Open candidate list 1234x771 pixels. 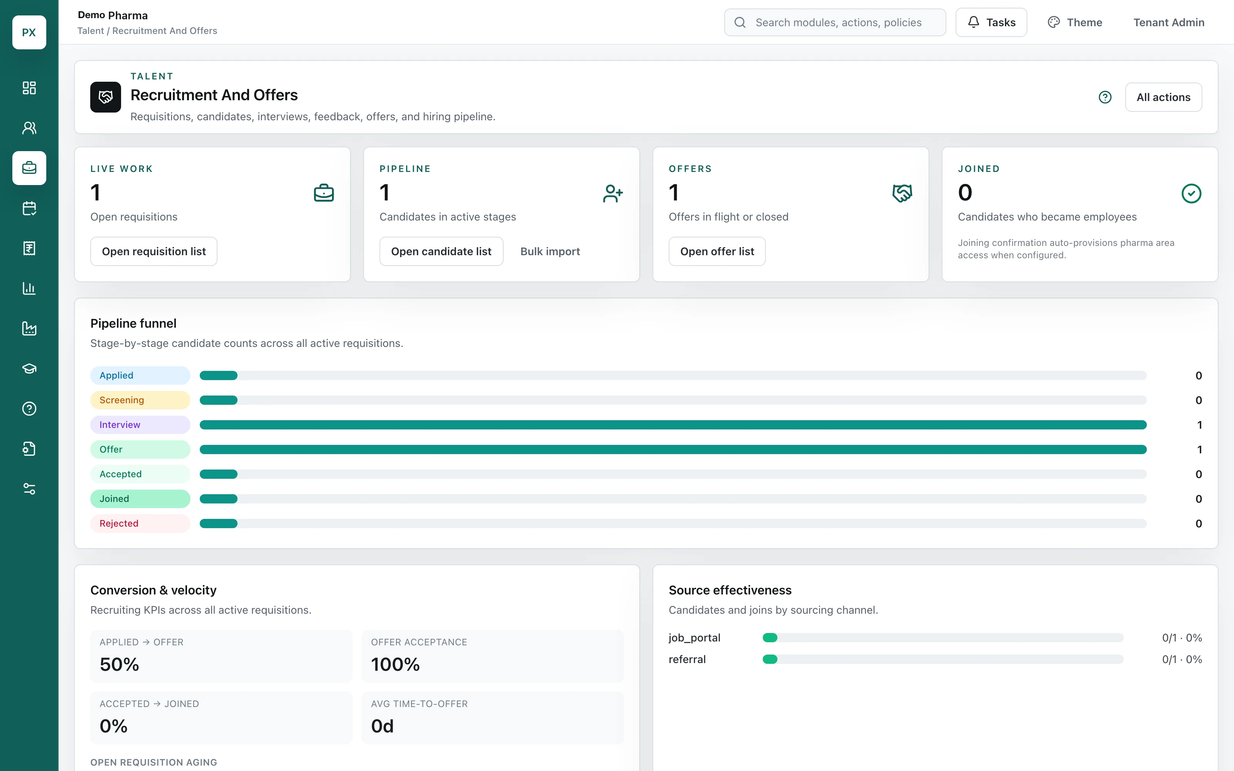coord(441,251)
